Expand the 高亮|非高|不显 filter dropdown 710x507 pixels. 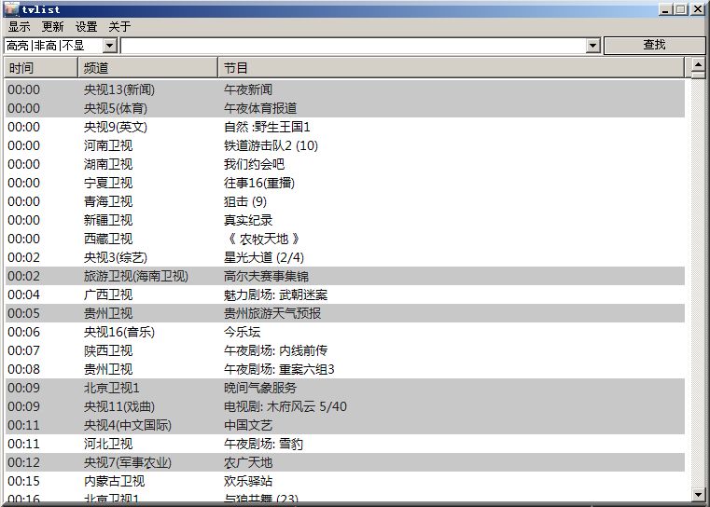point(109,46)
